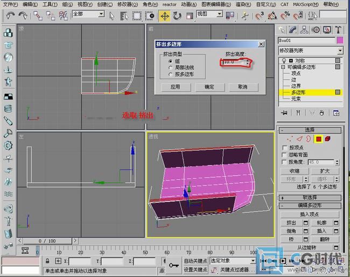Image resolution: width=350 pixels, height=277 pixels.
Task: Pick the Select Object arrow tool
Action: [x=112, y=16]
